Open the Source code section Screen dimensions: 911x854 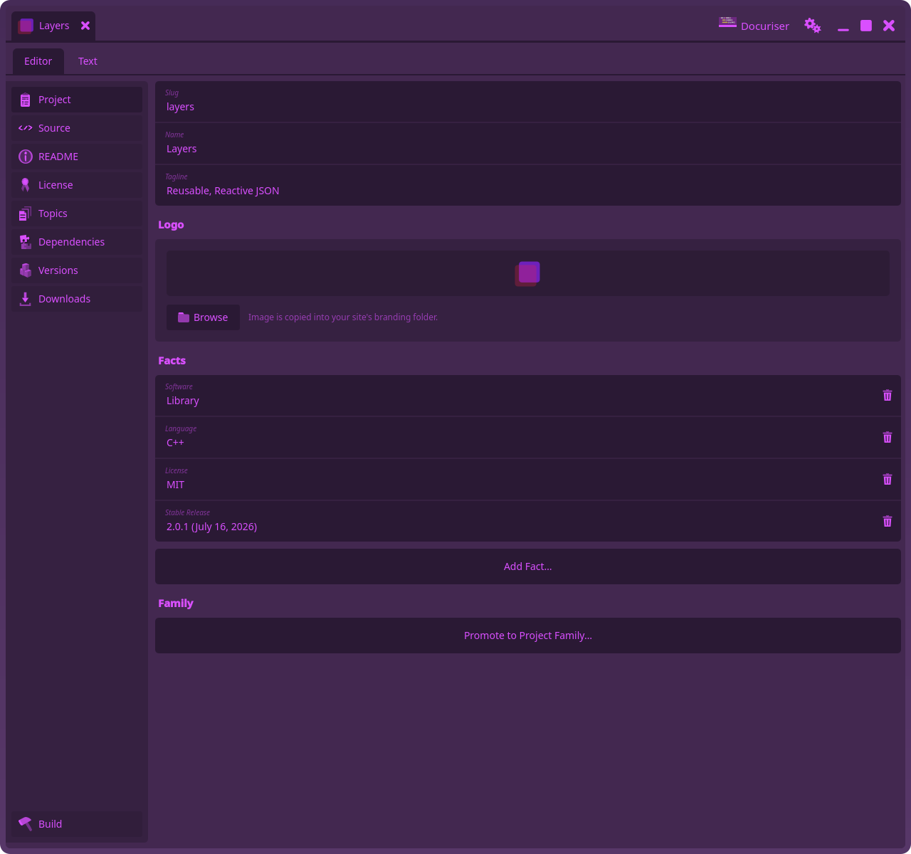(x=77, y=128)
